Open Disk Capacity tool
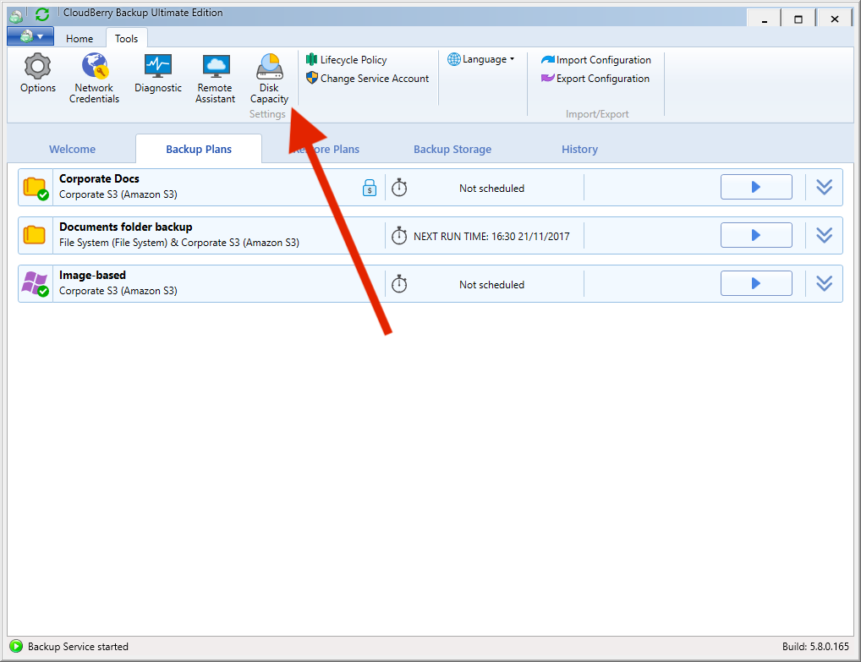This screenshot has height=662, width=861. [x=269, y=78]
